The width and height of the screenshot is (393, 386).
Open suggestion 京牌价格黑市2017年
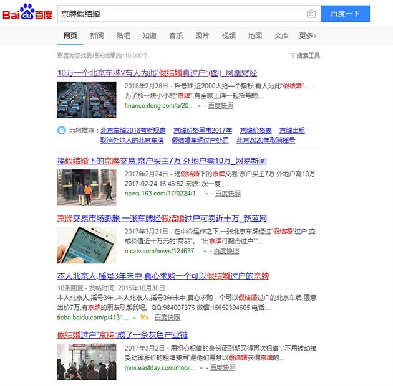click(x=203, y=130)
